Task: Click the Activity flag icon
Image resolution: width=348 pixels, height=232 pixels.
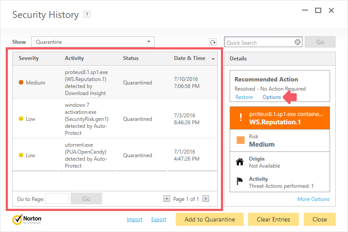Action: 239,182
